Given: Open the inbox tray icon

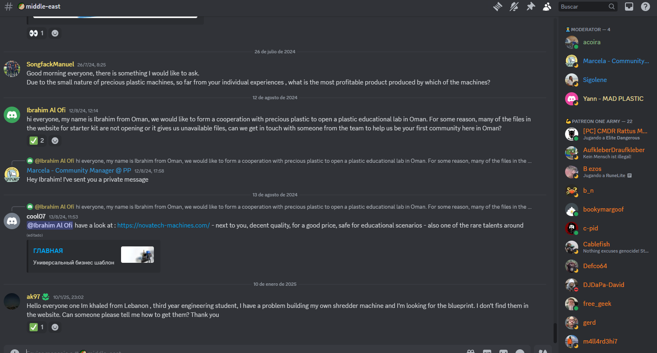Looking at the screenshot, I should [629, 7].
